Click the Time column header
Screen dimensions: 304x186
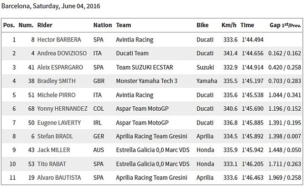click(247, 25)
